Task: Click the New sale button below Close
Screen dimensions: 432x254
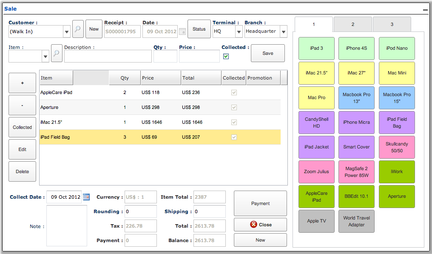Action: click(x=260, y=240)
